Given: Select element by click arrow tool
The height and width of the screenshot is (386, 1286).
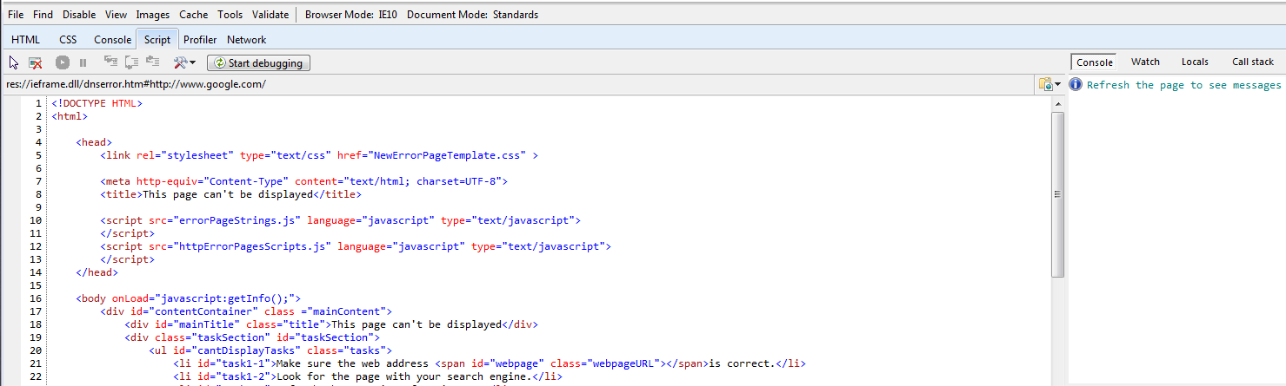Looking at the screenshot, I should 14,62.
